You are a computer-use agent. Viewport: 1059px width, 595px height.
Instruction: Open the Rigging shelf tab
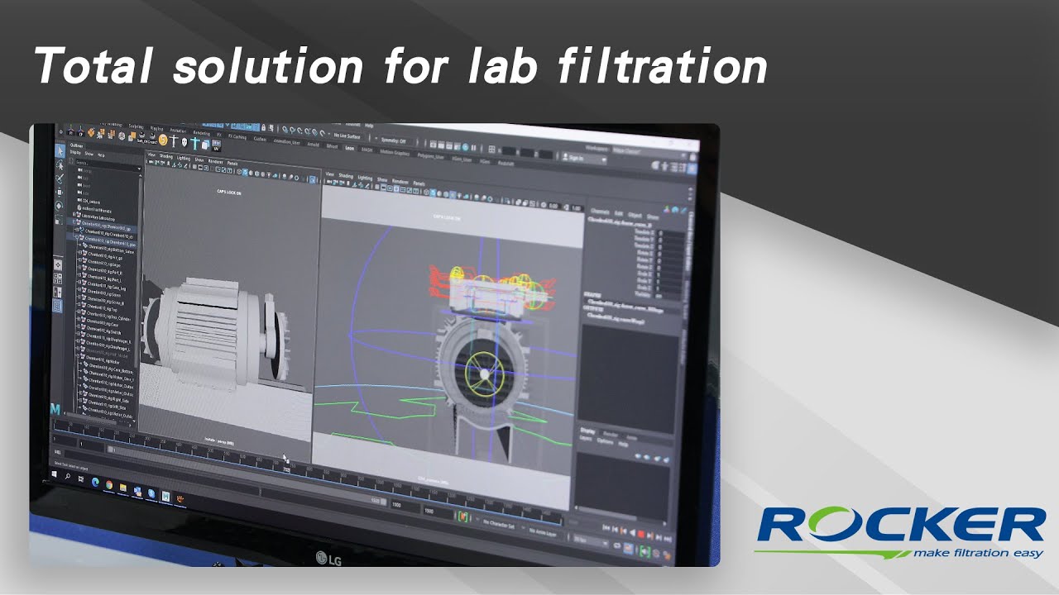[x=156, y=129]
